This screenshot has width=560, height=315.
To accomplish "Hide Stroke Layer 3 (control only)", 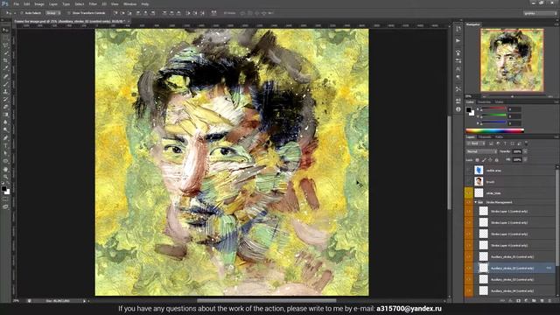I will tap(469, 234).
